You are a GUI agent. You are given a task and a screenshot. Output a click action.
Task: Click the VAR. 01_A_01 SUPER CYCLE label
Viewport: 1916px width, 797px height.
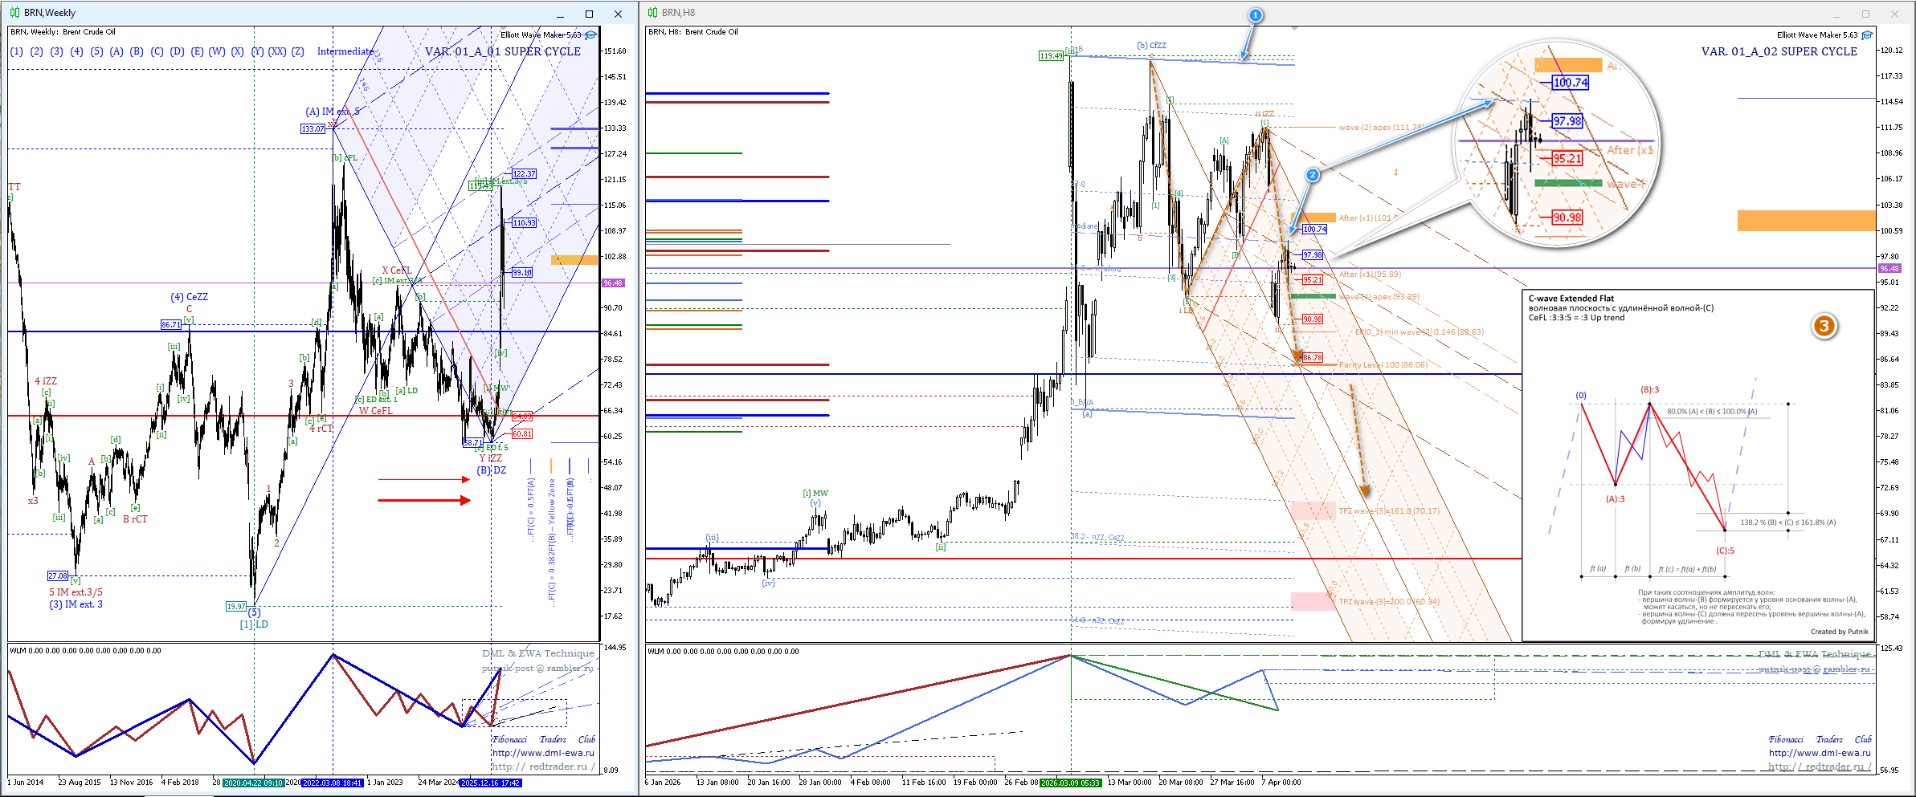tap(502, 51)
